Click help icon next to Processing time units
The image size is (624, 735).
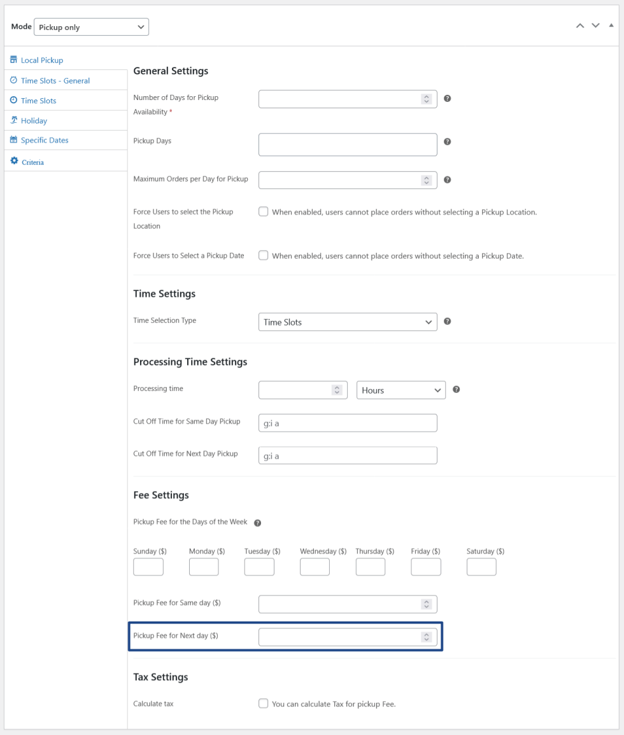[456, 390]
